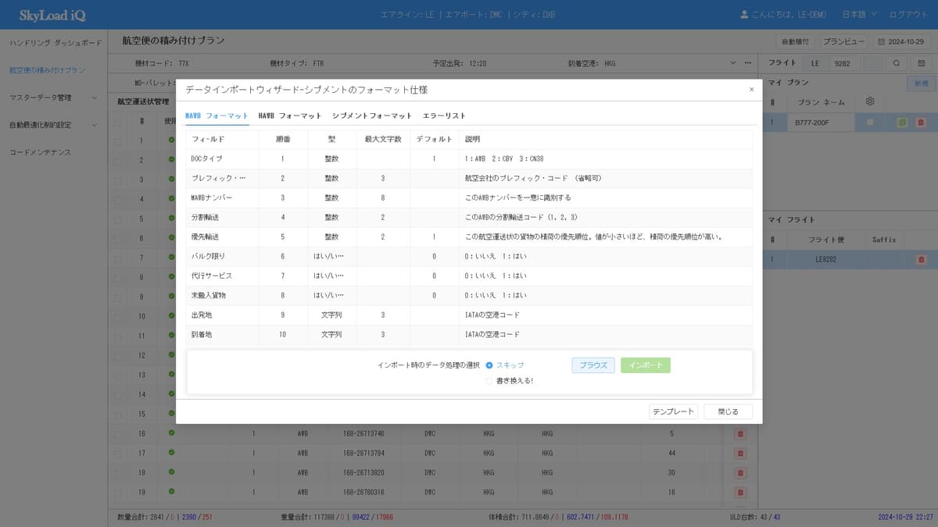The width and height of the screenshot is (938, 527).
Task: Click green status icon in row 18
Action: tap(171, 472)
